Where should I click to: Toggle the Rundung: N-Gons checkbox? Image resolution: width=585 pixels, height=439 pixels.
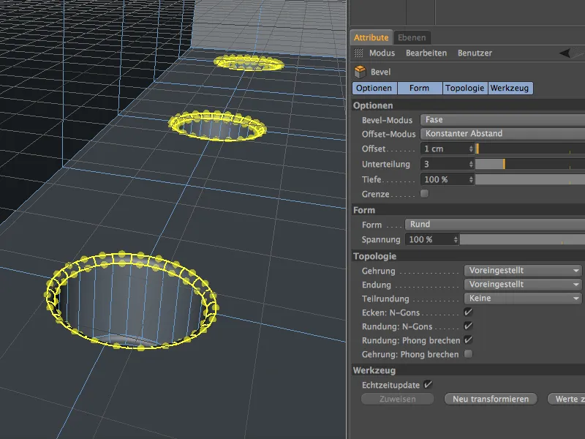click(x=468, y=326)
